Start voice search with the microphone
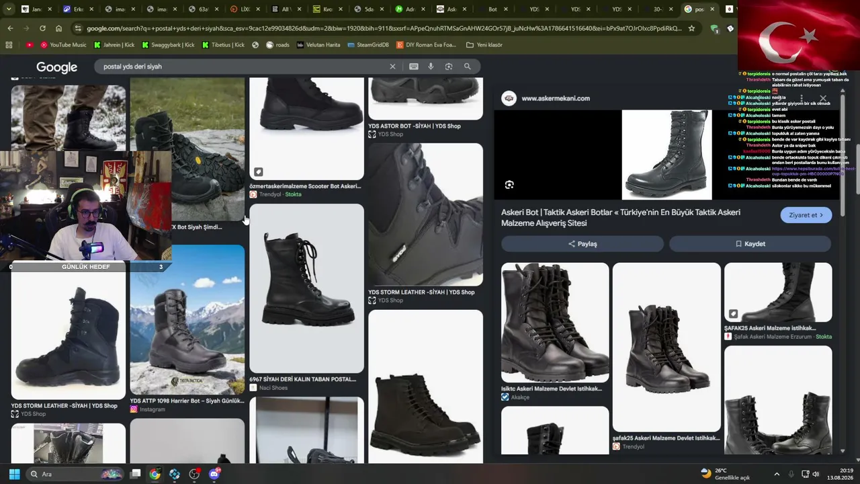Image resolution: width=860 pixels, height=484 pixels. click(x=431, y=67)
